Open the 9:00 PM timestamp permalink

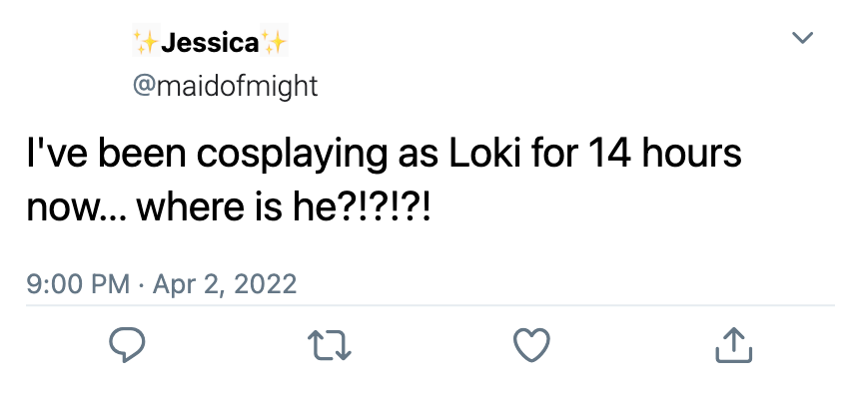[78, 284]
